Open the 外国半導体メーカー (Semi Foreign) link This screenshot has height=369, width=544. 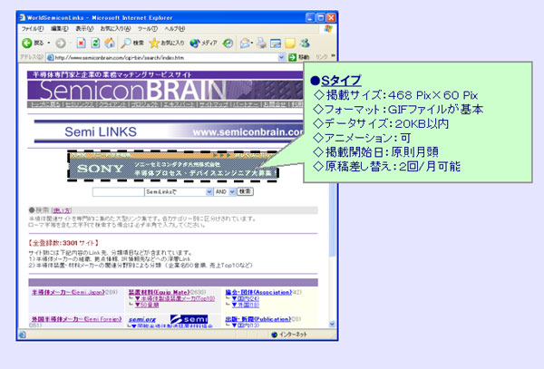(x=76, y=319)
